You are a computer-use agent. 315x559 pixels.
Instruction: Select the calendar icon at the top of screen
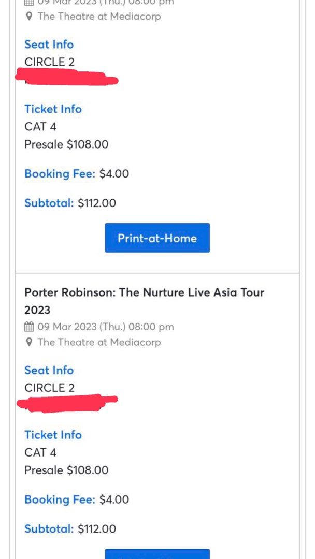(x=28, y=2)
